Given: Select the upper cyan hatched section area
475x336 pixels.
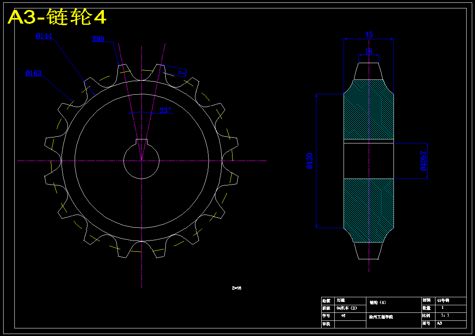Looking at the screenshot, I should [x=369, y=109].
